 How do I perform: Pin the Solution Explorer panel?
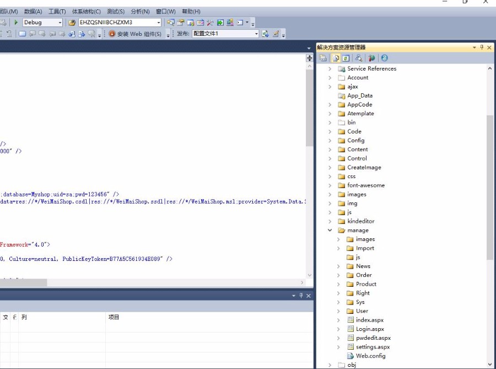point(482,47)
